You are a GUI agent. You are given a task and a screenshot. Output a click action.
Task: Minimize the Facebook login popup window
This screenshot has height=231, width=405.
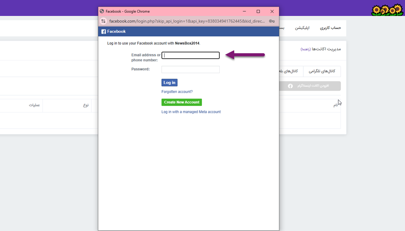pos(244,11)
